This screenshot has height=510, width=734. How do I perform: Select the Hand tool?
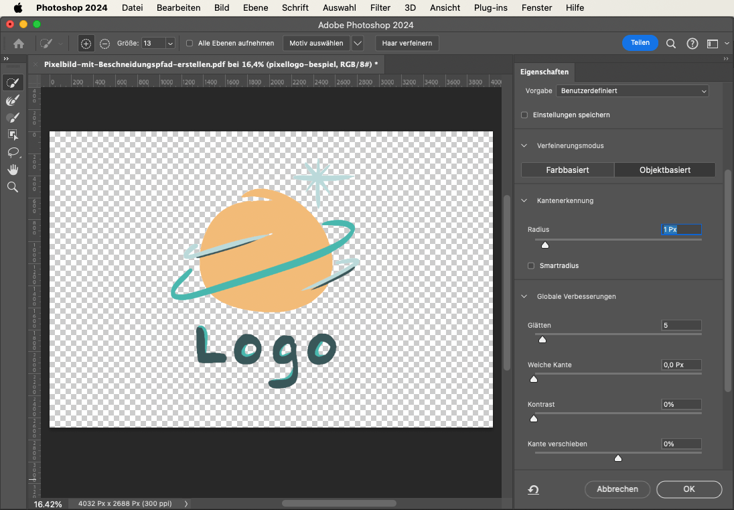[x=12, y=170]
